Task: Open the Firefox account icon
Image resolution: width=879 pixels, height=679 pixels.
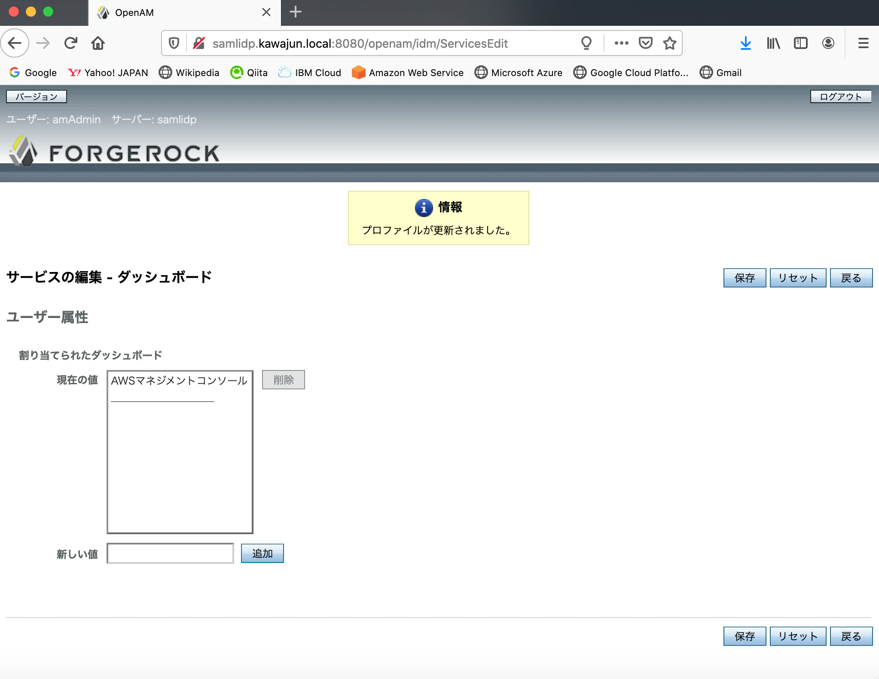Action: coord(828,43)
